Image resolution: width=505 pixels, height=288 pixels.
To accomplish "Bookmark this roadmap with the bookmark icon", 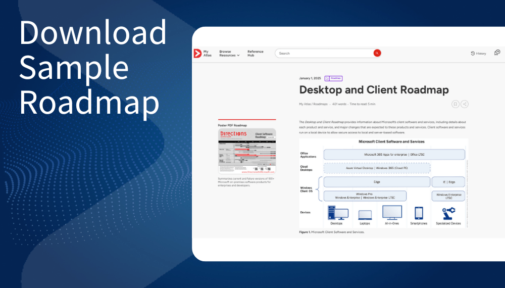I will tap(455, 104).
